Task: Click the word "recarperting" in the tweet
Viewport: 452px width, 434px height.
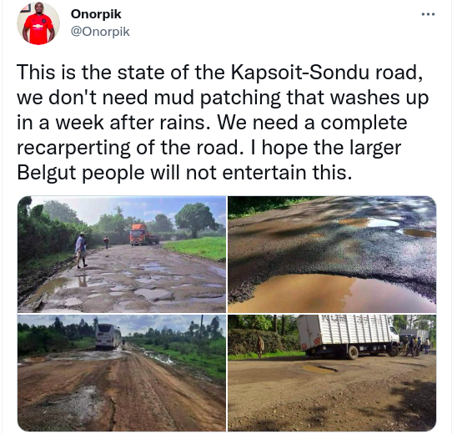Action: (x=73, y=148)
